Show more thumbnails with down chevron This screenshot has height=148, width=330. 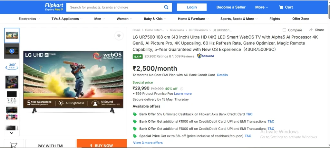pyautogui.click(x=12, y=133)
